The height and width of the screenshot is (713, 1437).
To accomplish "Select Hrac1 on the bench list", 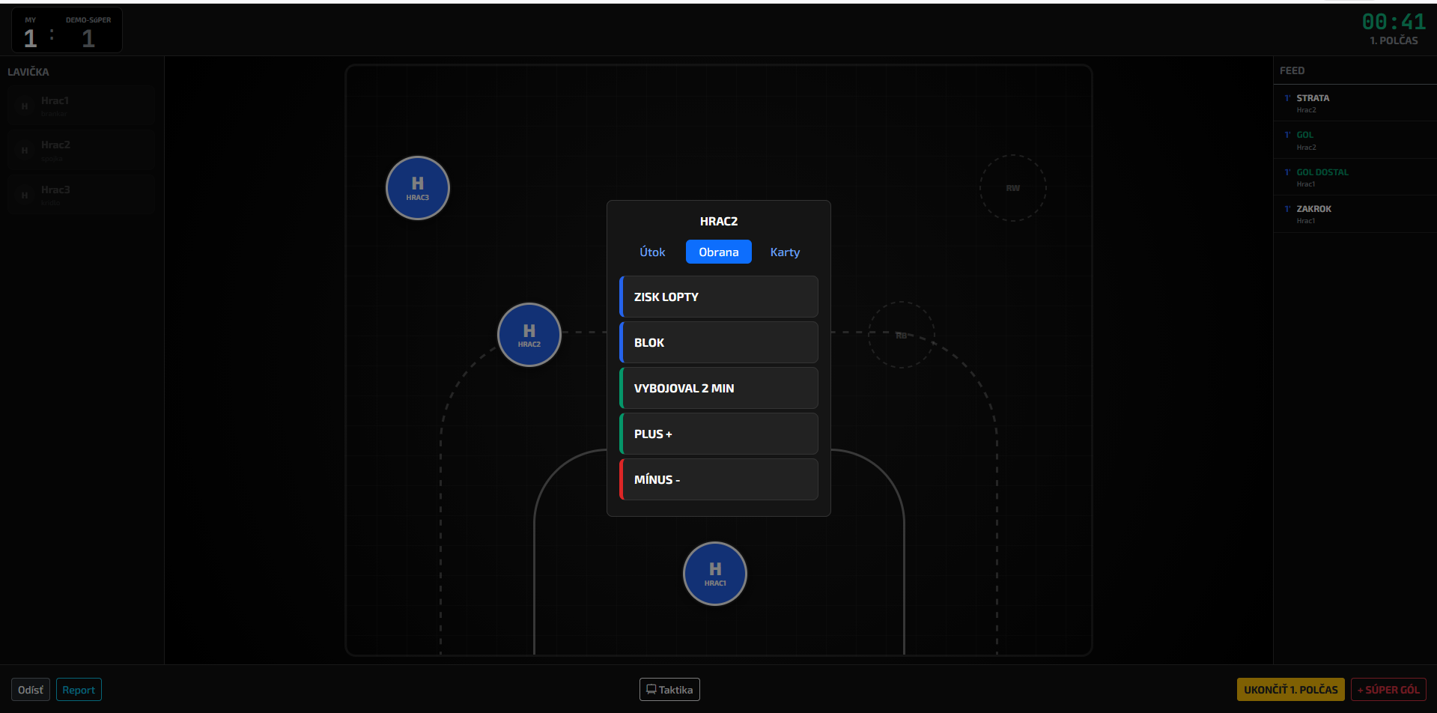I will click(x=82, y=106).
